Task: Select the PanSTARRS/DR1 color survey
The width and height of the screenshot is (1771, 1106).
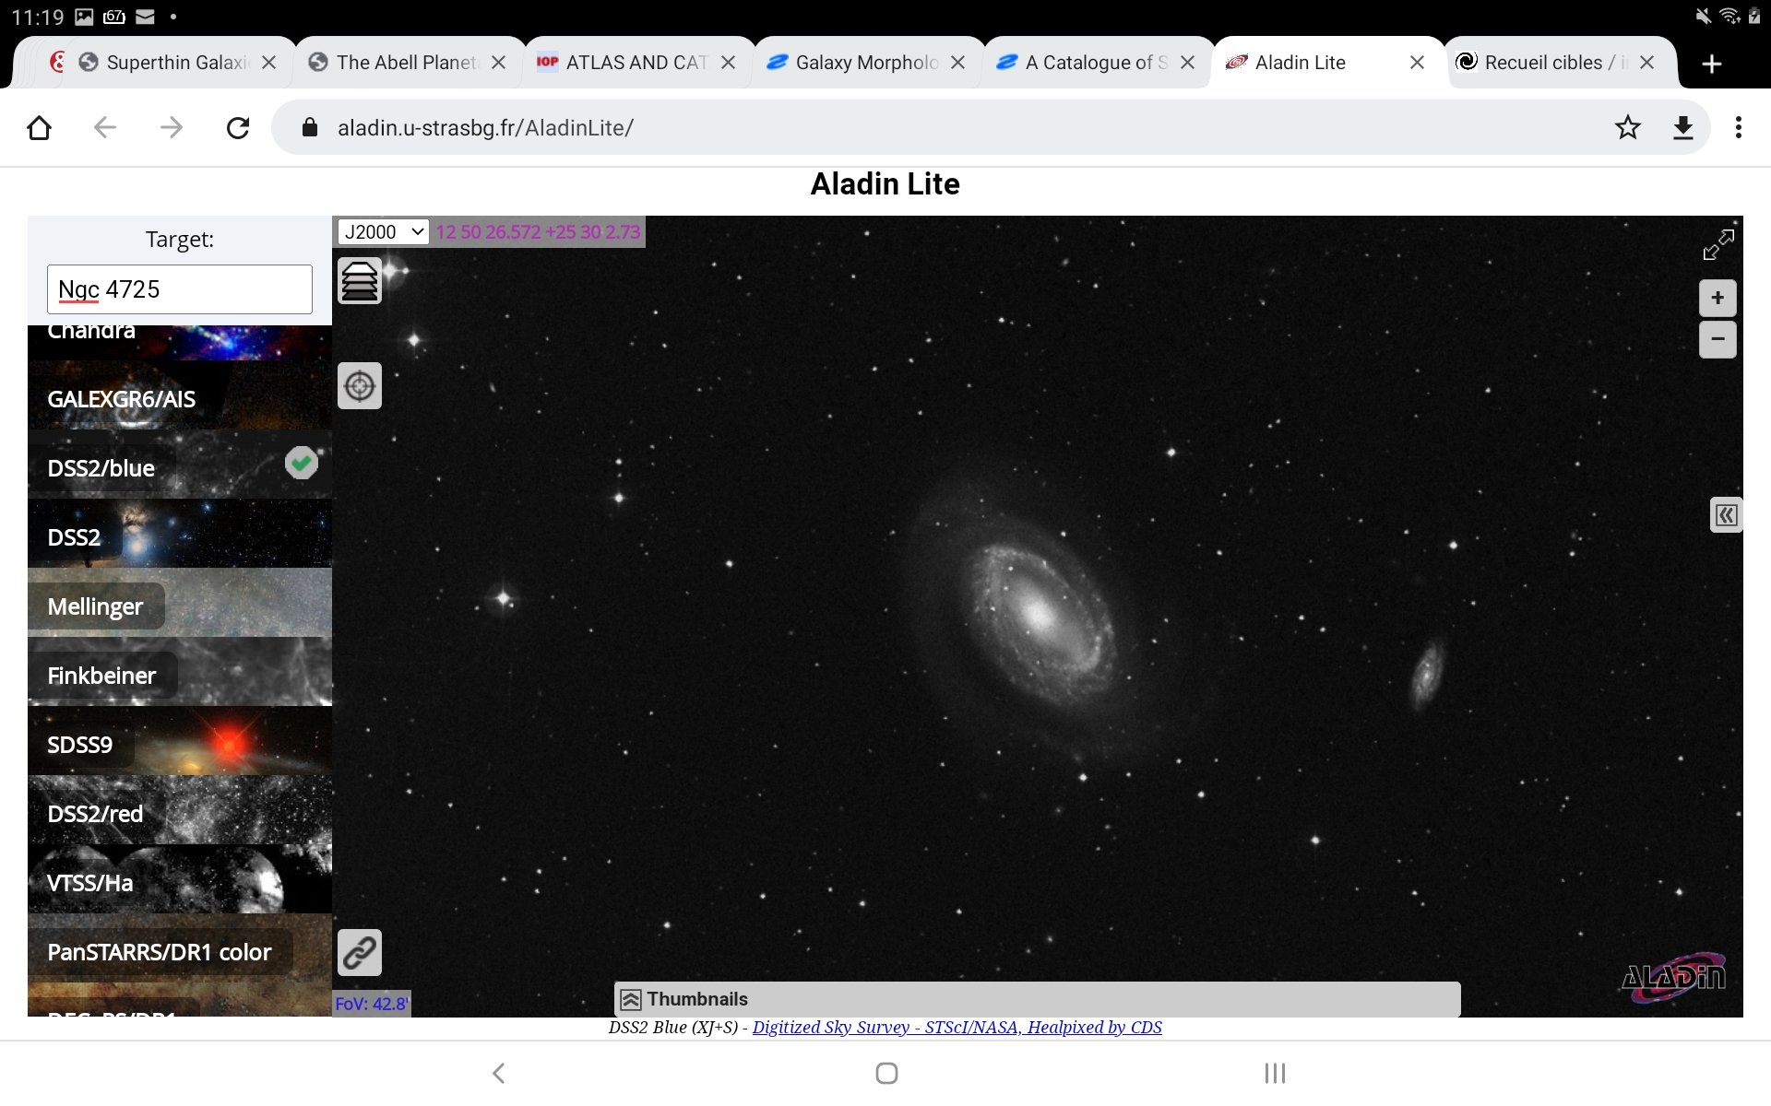Action: pyautogui.click(x=180, y=948)
